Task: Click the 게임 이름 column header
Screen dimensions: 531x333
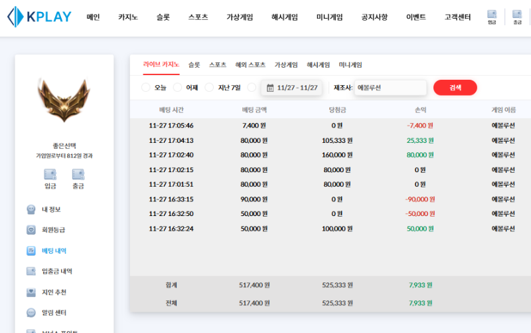Action: tap(504, 110)
